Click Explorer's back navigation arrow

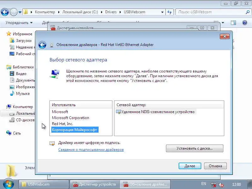tap(5, 12)
